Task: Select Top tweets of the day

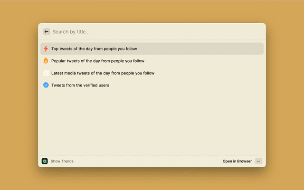Action: coord(94,48)
